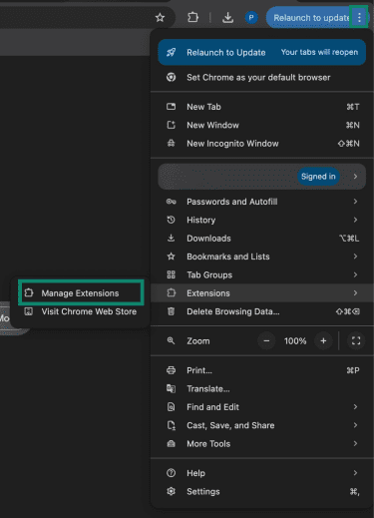Click the History clock icon
The height and width of the screenshot is (518, 374).
coord(171,220)
